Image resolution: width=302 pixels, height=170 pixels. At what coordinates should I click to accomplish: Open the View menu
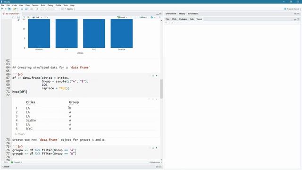tap(21, 5)
